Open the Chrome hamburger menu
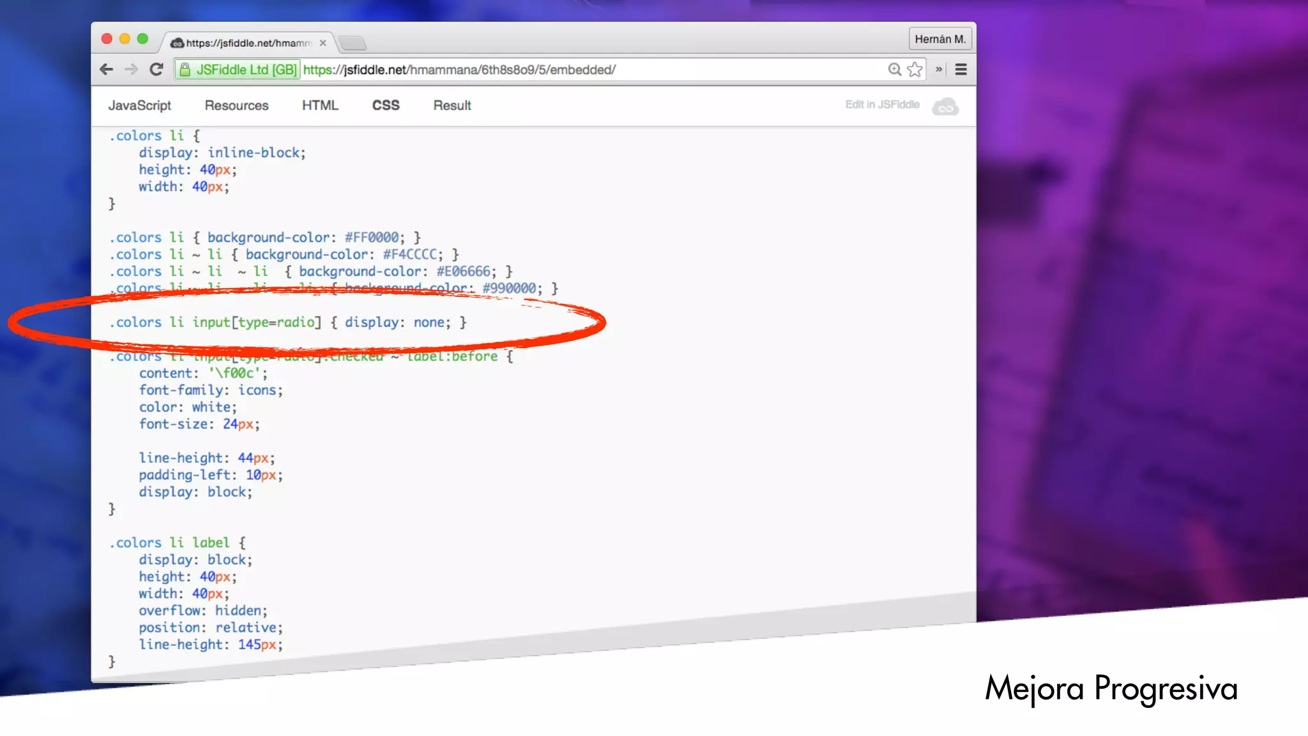1308x736 pixels. [x=961, y=70]
